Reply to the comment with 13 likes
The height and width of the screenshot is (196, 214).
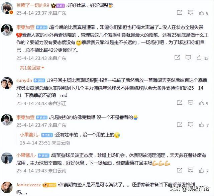coord(188,58)
